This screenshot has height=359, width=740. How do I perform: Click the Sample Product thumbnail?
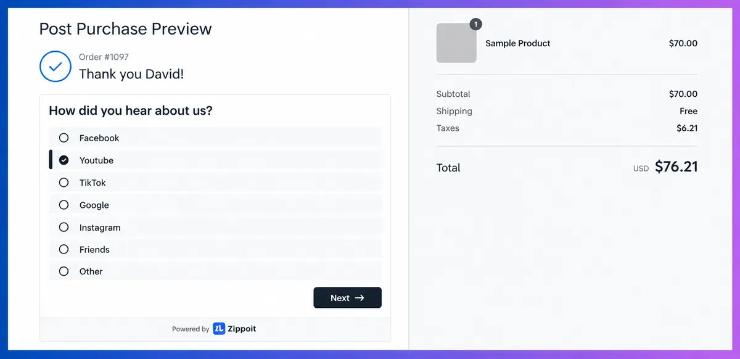(456, 43)
